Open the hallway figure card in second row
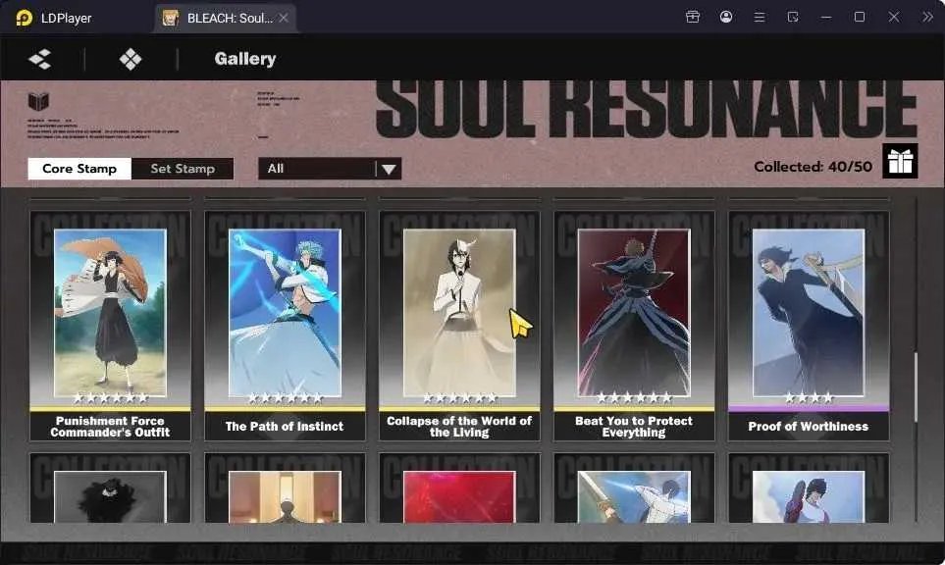The height and width of the screenshot is (565, 945). 285,488
